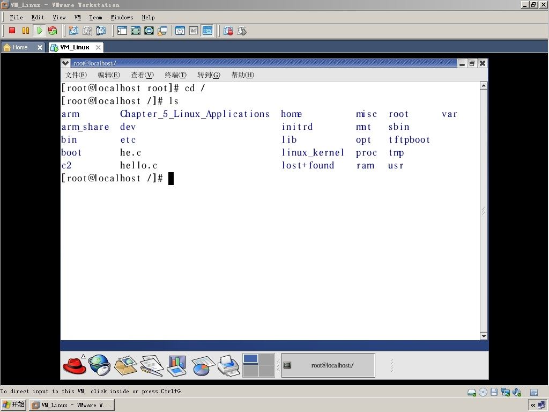Minimize the root@localhost terminal window
The height and width of the screenshot is (412, 549).
pyautogui.click(x=462, y=63)
